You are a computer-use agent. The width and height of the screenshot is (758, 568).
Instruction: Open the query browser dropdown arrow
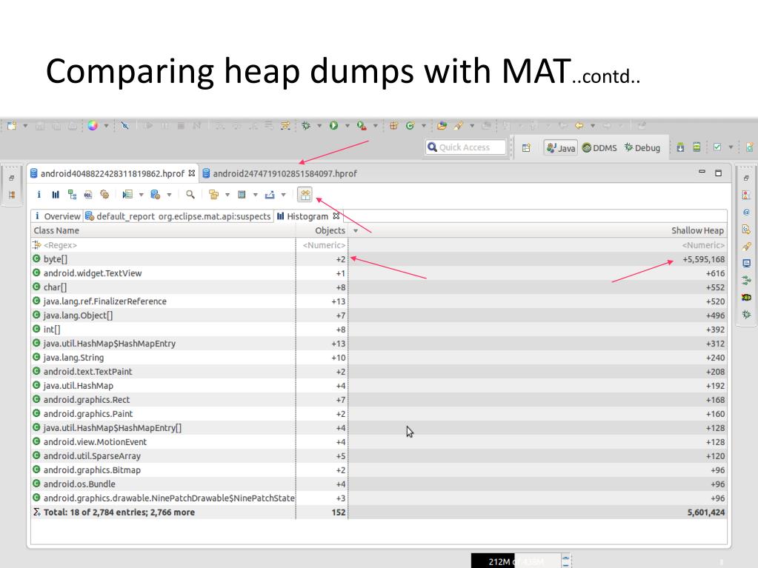point(169,195)
